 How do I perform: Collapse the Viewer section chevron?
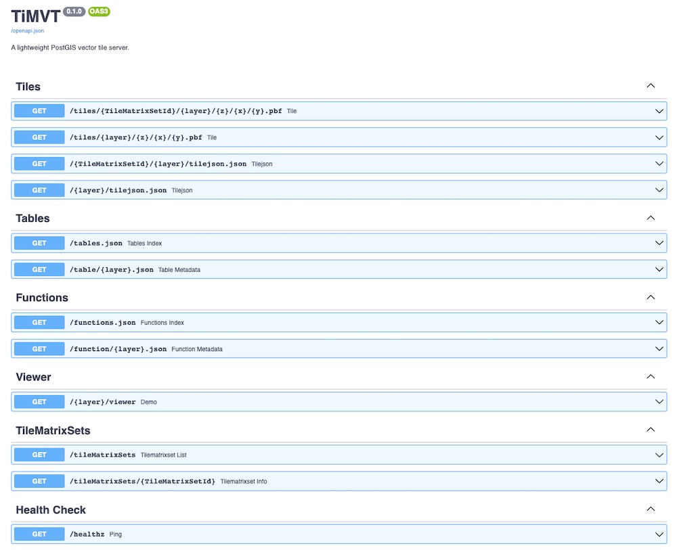point(651,377)
